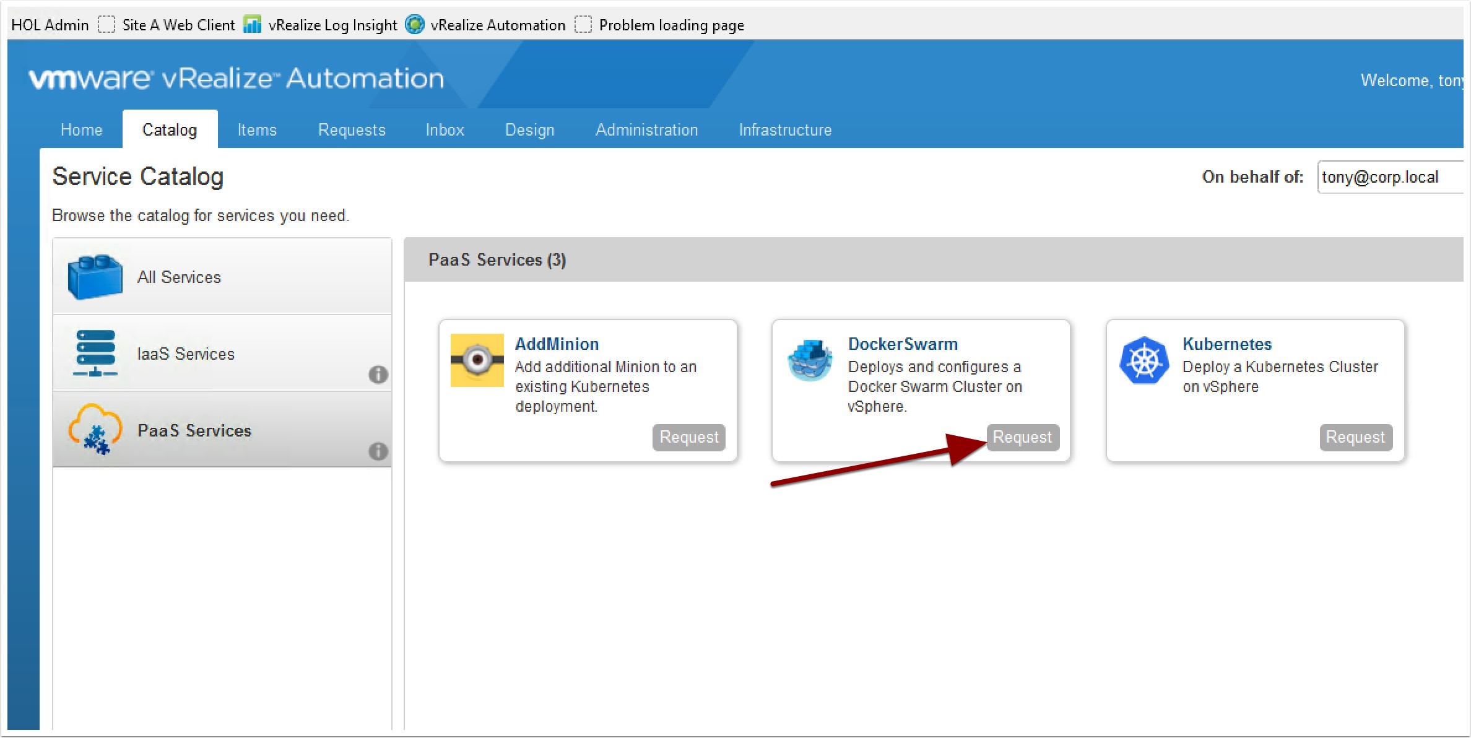Open the Problem loading page bookmark text
The height and width of the screenshot is (738, 1471).
672,25
